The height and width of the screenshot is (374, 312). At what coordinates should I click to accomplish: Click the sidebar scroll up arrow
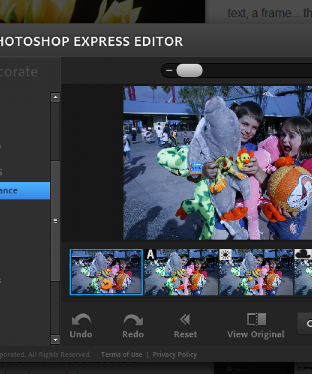(x=55, y=97)
